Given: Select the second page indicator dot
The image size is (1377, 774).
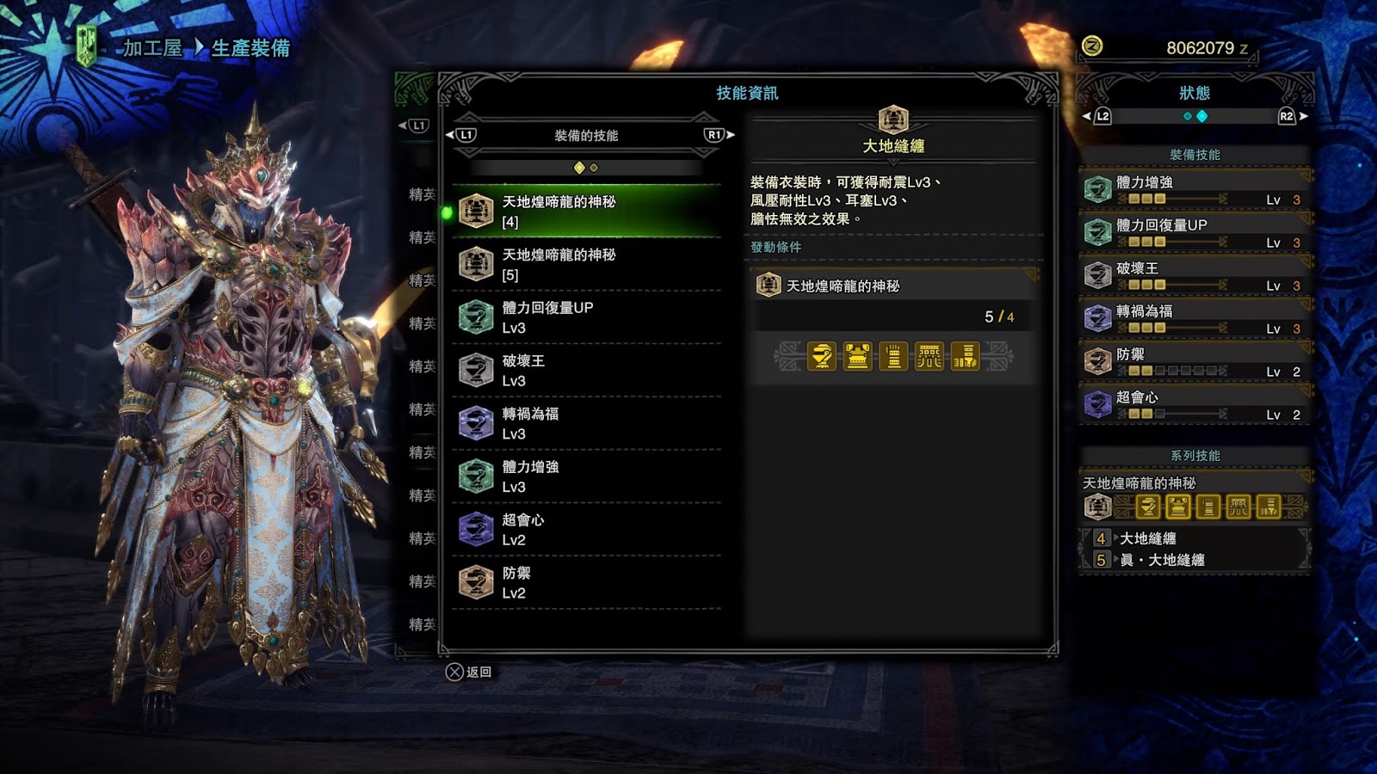Looking at the screenshot, I should coord(594,168).
